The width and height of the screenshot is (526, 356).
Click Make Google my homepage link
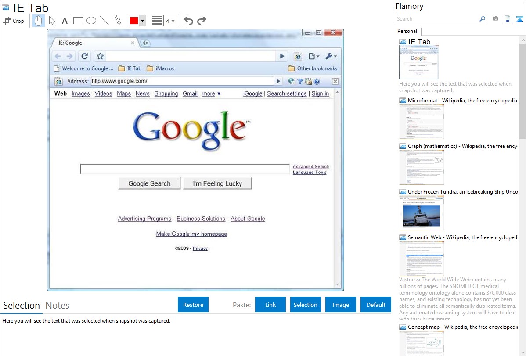(x=191, y=234)
